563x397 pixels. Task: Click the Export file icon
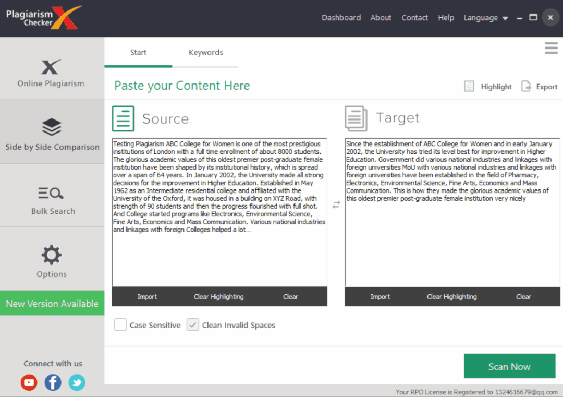(x=526, y=86)
